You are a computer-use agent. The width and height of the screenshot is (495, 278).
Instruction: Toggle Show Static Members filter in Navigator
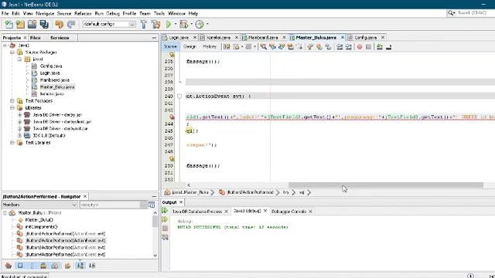32,266
